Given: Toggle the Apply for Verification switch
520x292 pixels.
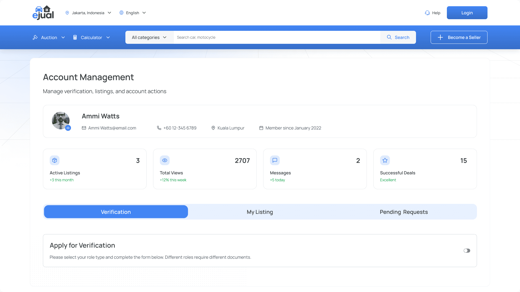Looking at the screenshot, I should [467, 251].
